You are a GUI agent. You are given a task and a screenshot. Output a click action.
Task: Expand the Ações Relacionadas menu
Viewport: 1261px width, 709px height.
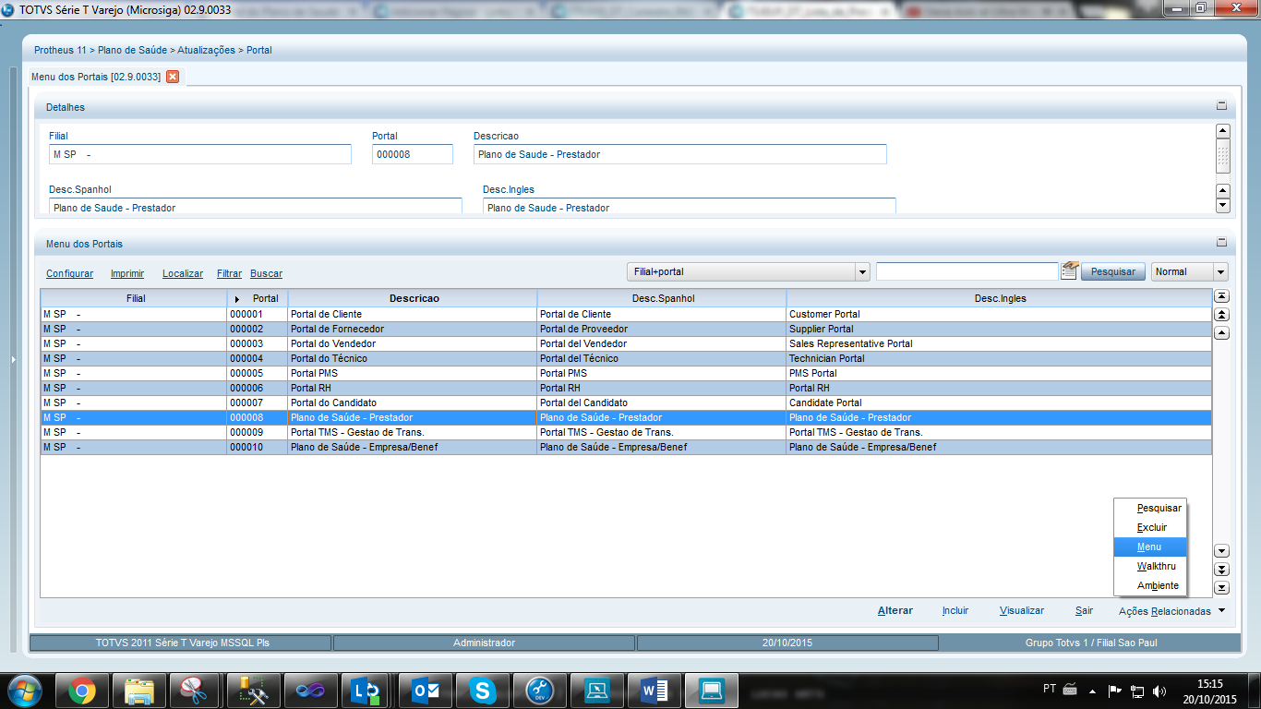pyautogui.click(x=1171, y=611)
